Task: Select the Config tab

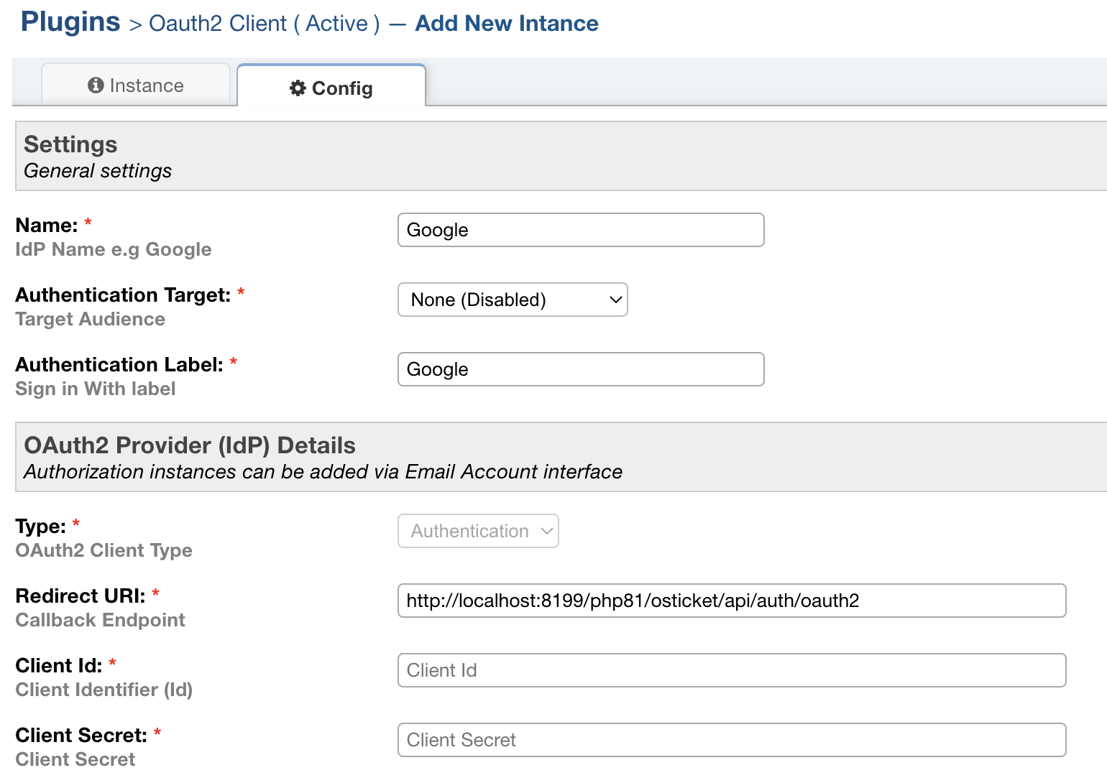Action: click(x=331, y=87)
